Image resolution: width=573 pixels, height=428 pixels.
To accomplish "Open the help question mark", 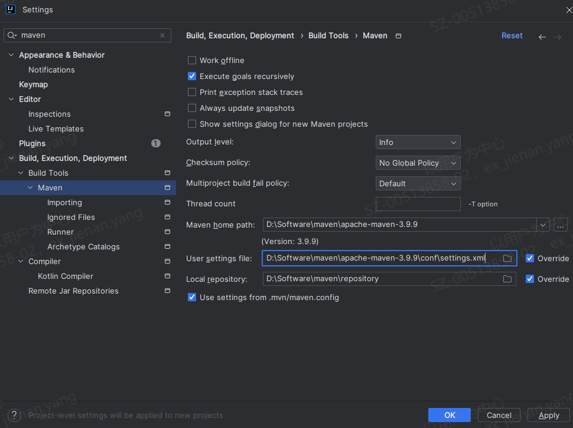I will coord(14,415).
